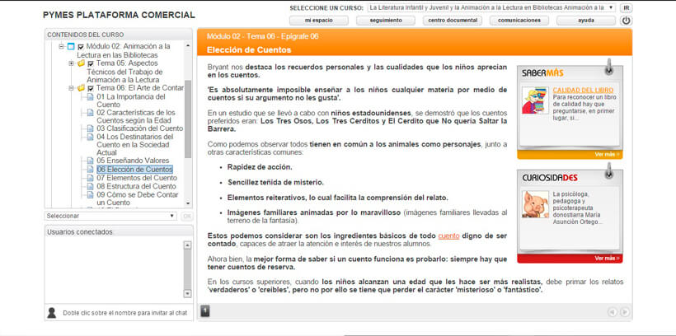
Task: Select Módulo 02: Animación a la Lectura label
Action: [x=124, y=51]
